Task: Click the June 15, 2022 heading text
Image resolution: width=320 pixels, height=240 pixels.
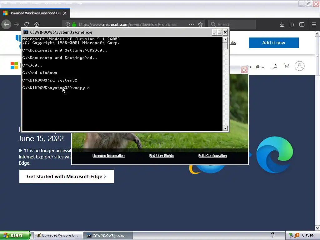Action: point(41,138)
